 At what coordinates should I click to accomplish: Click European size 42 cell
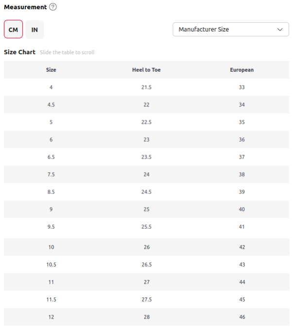coord(242,247)
